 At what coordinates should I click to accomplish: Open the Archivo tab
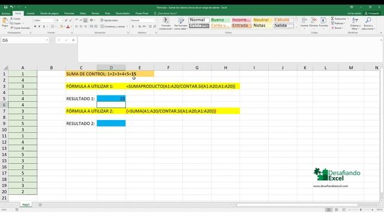pos(5,13)
